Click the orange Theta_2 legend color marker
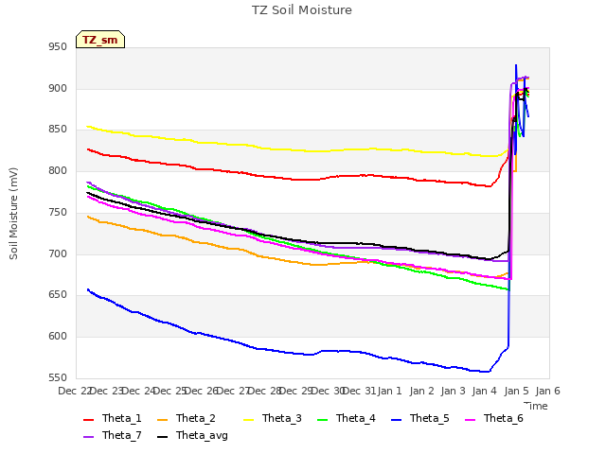The height and width of the screenshot is (454, 606). (x=162, y=420)
